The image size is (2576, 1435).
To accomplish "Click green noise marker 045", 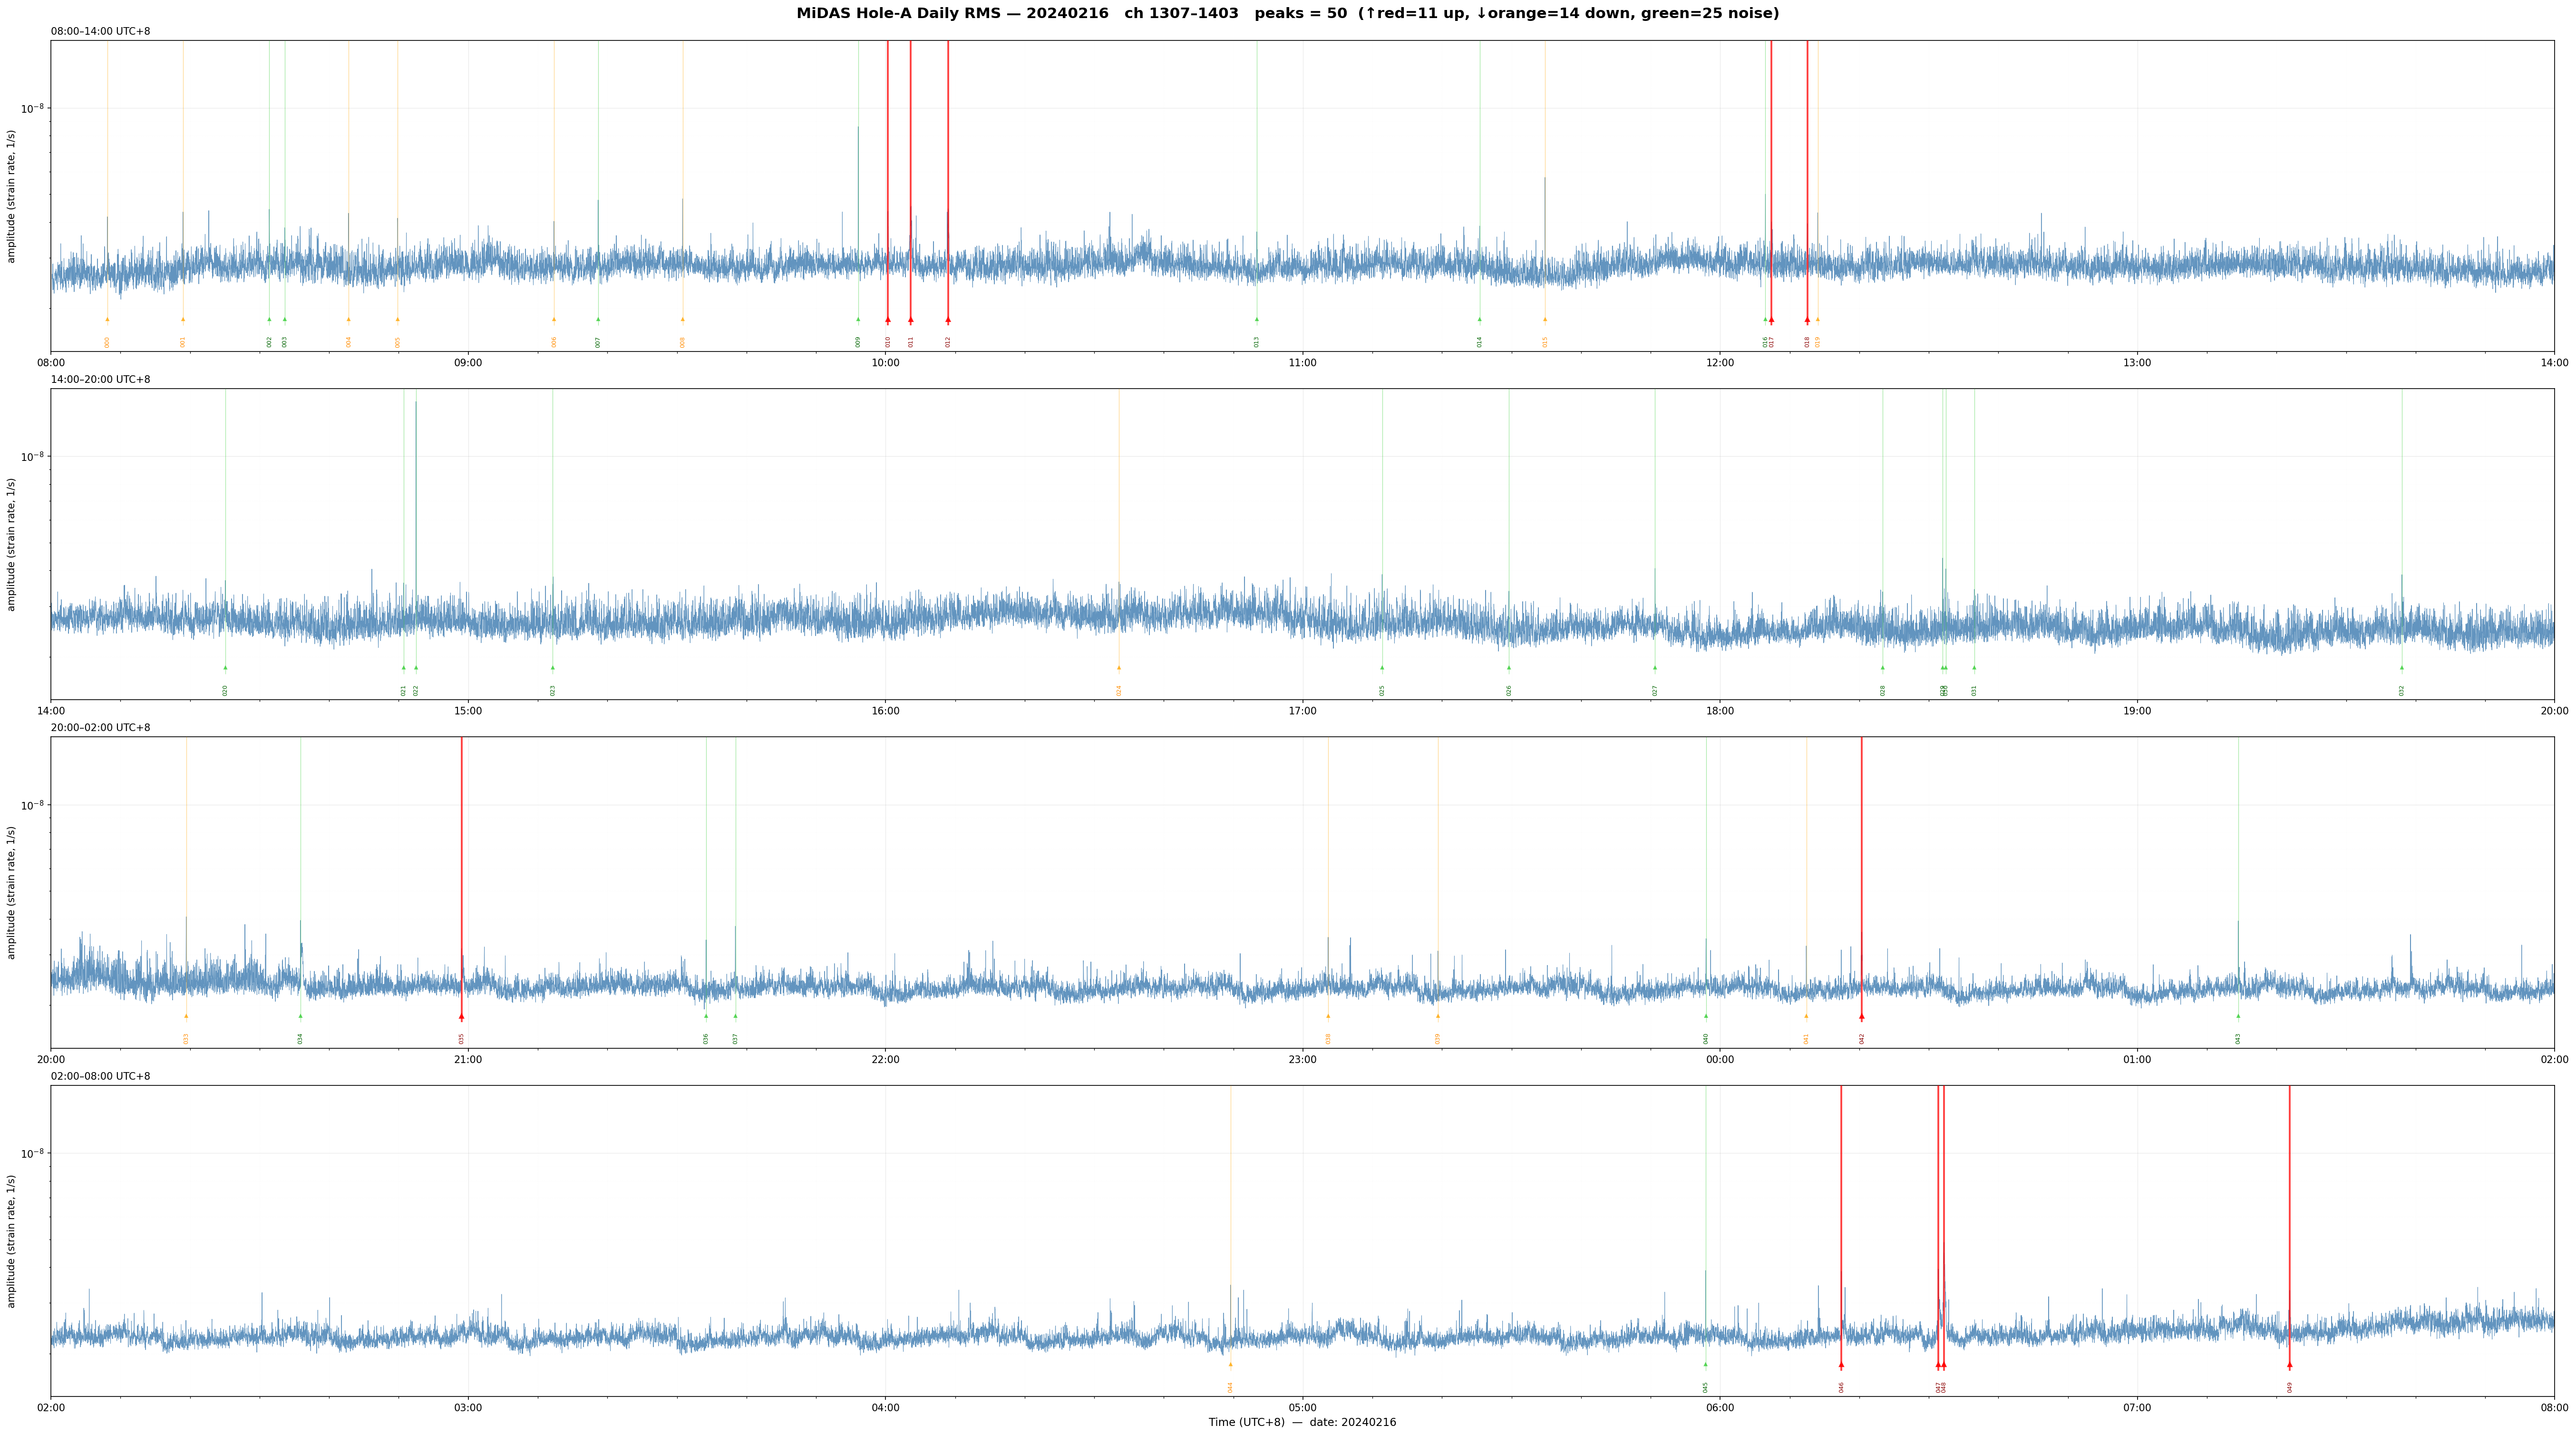I will coord(1706,1365).
